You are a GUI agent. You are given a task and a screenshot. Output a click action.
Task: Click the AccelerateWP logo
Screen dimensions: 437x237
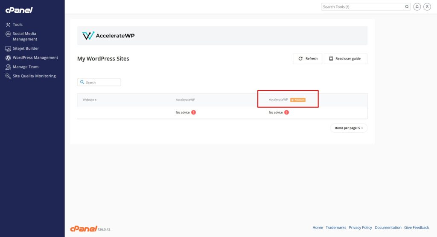click(108, 36)
